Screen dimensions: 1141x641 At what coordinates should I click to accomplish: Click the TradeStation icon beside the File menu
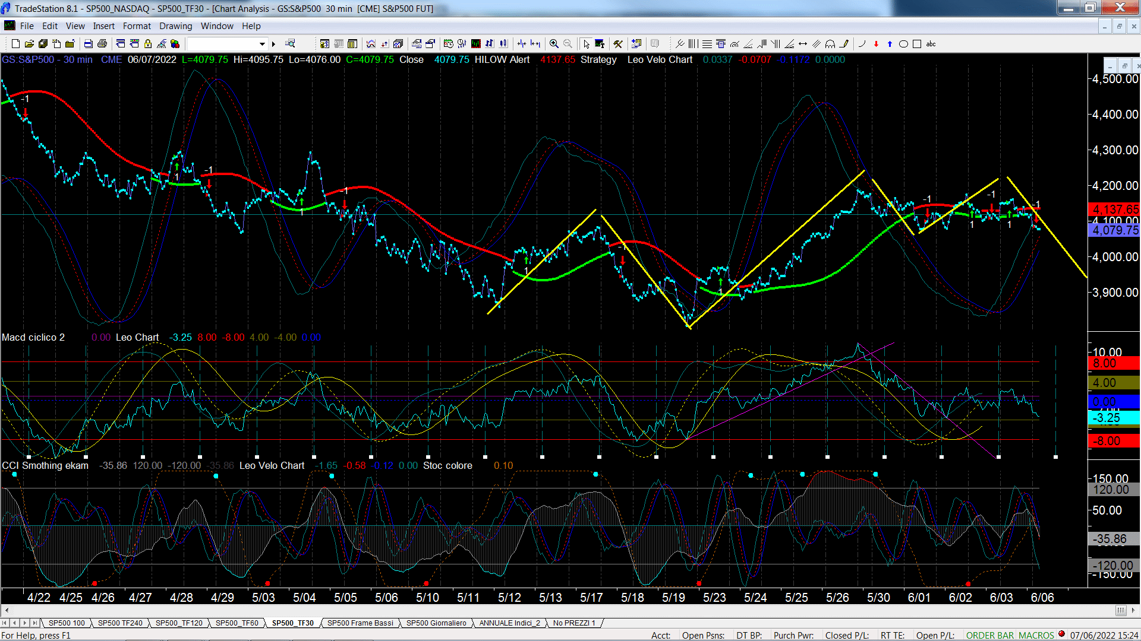[10, 26]
